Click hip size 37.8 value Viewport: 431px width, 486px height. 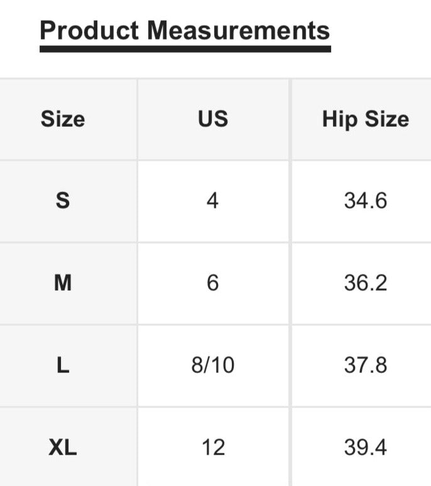pos(365,365)
